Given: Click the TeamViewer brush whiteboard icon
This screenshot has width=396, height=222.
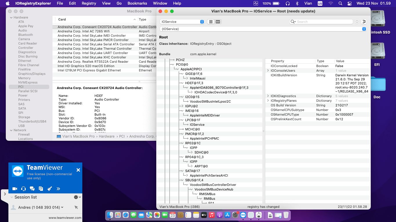Looking at the screenshot, I should tap(50, 189).
